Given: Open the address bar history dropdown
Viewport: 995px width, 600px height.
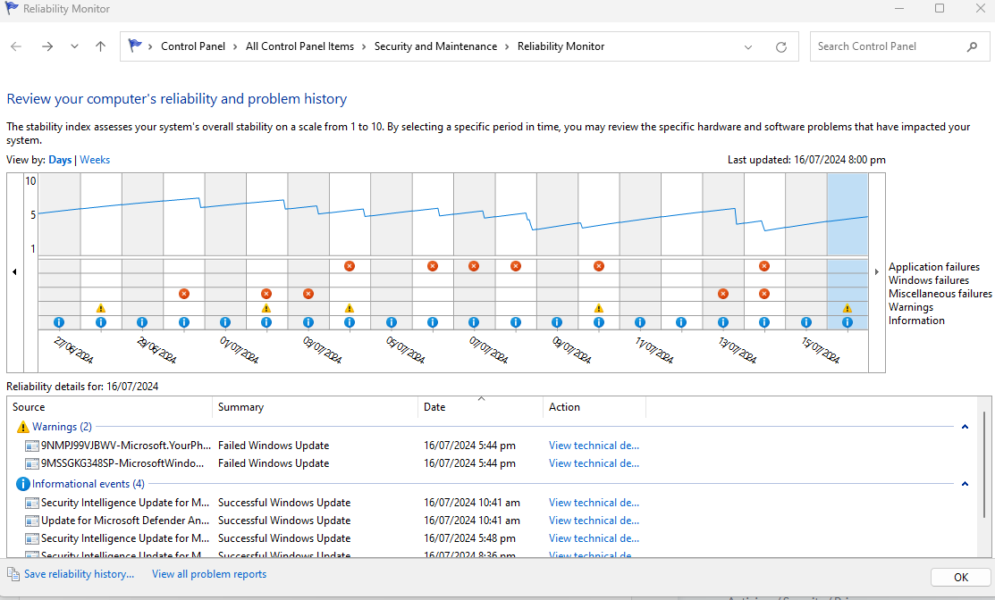Looking at the screenshot, I should [x=748, y=47].
